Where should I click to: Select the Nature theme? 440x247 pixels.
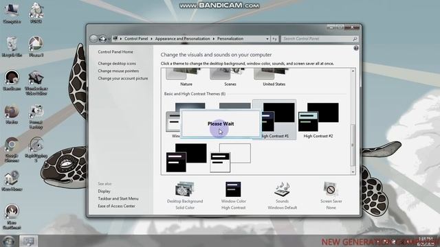click(186, 78)
